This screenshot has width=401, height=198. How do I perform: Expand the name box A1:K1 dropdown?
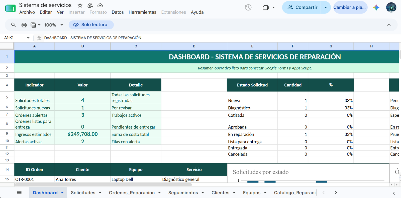tap(28, 38)
